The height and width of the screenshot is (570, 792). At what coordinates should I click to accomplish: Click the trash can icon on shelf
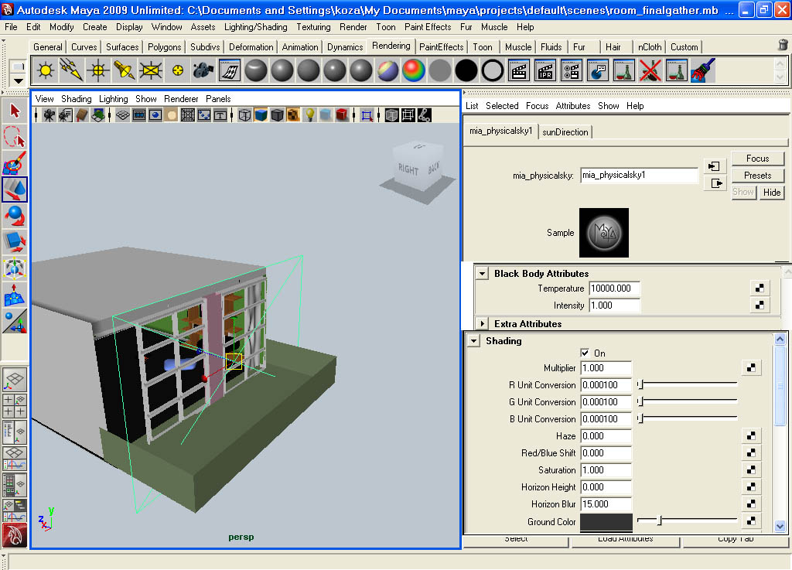click(x=783, y=45)
